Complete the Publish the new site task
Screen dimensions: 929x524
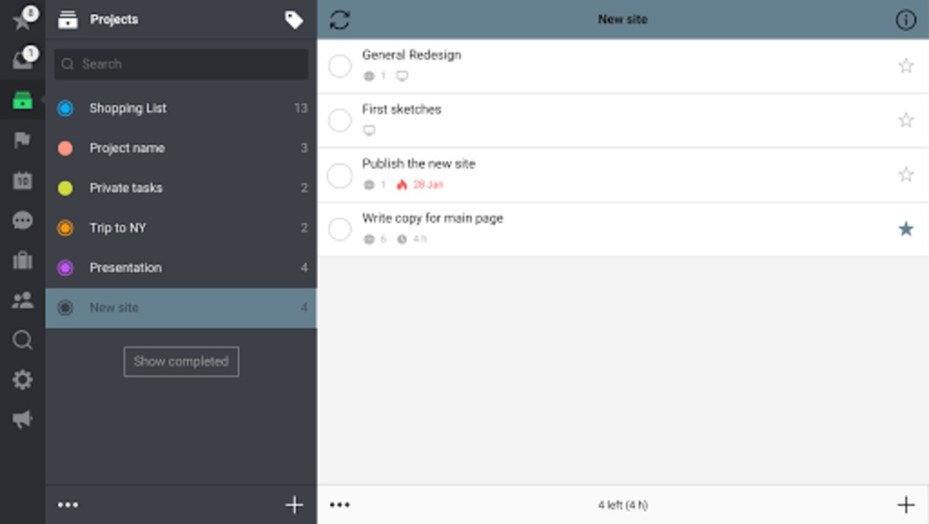tap(340, 176)
